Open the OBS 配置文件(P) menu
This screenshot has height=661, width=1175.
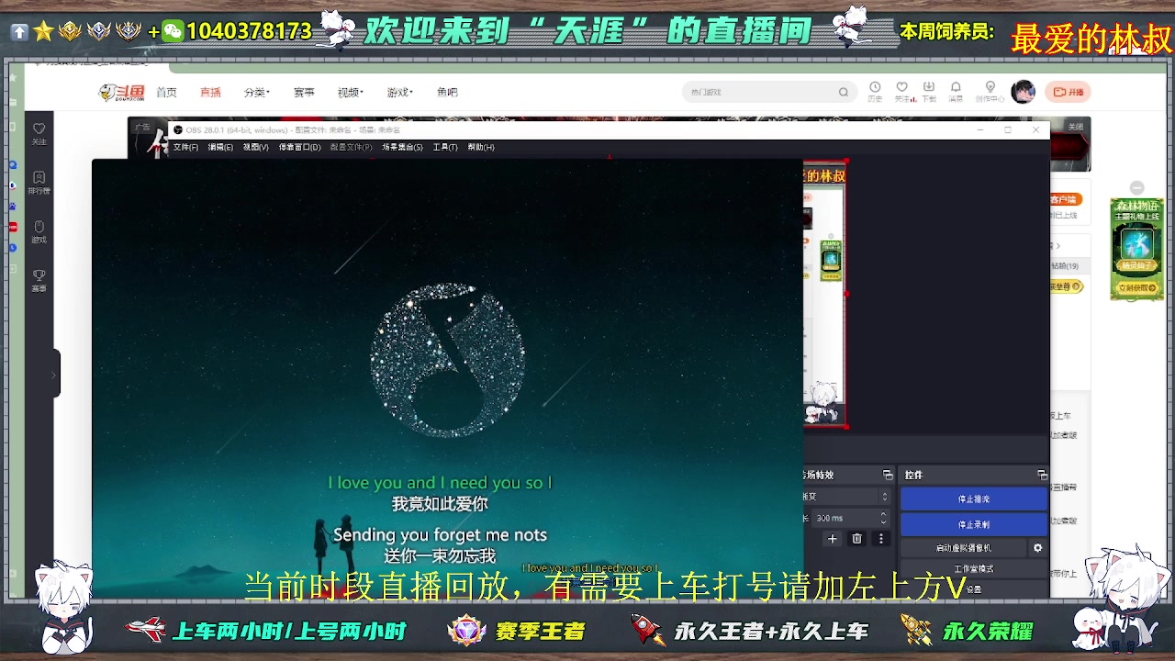(352, 147)
